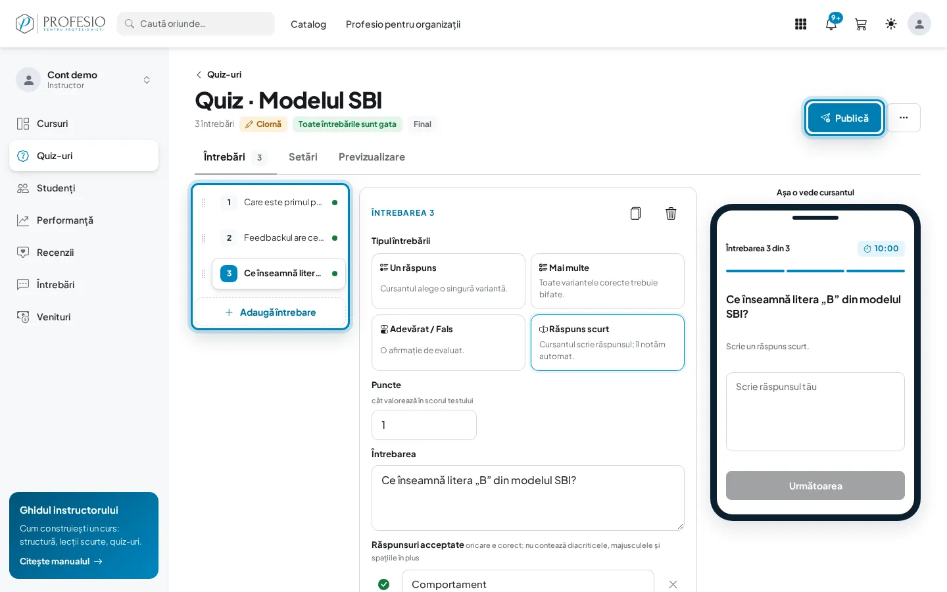
Task: Open user avatar menu in header
Action: (x=919, y=24)
